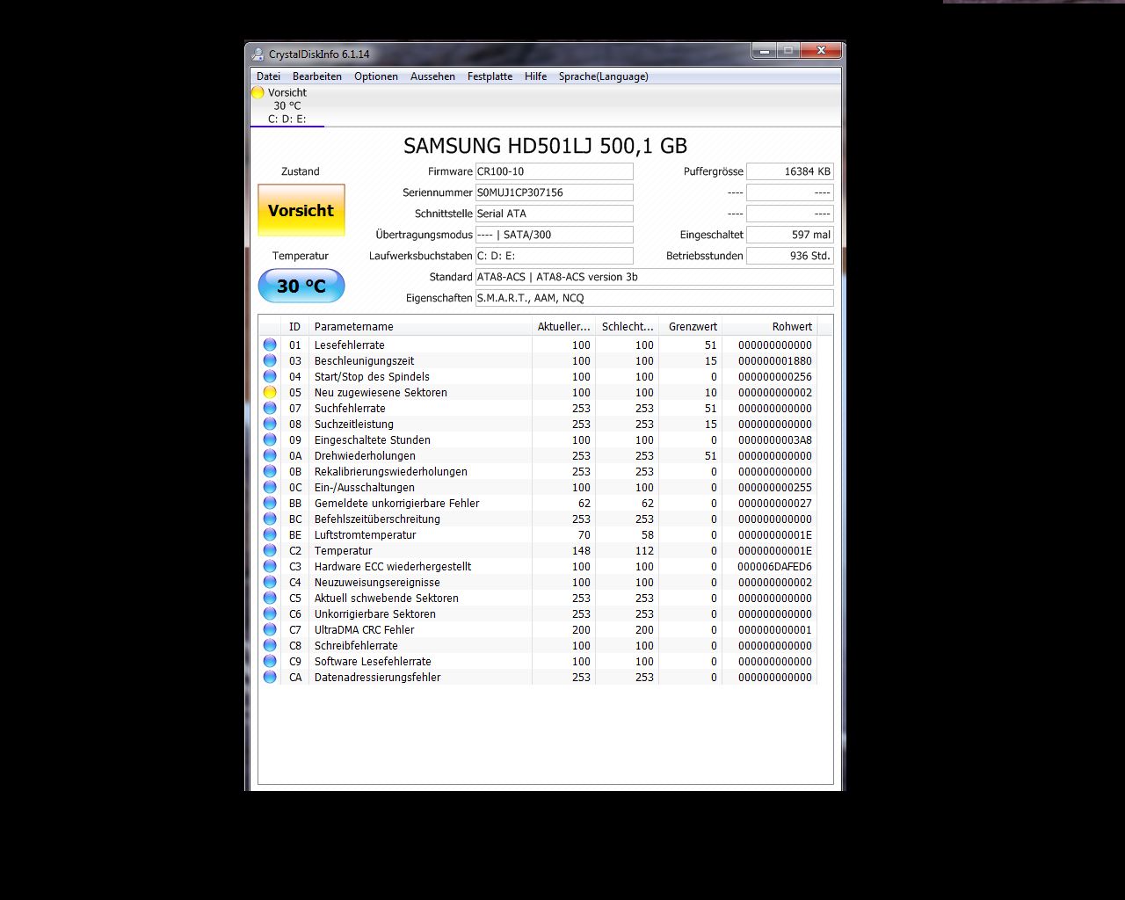Click the Seriennummer field S0MUJ1CP307156

pos(554,192)
